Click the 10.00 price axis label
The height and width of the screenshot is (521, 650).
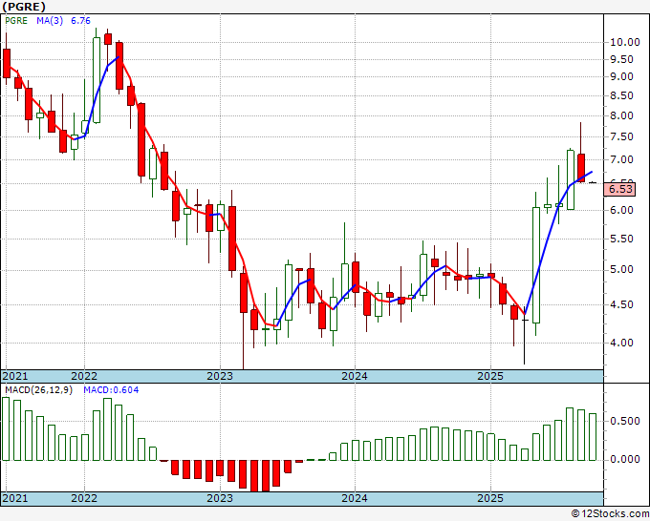[625, 42]
